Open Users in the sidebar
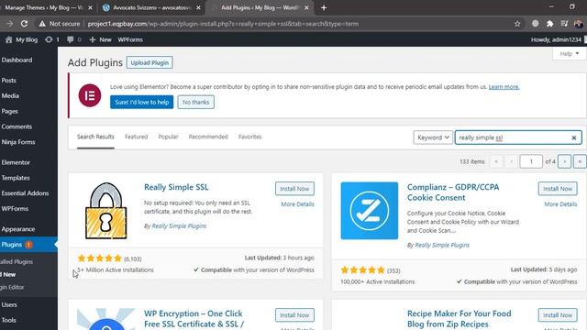 [x=9, y=304]
